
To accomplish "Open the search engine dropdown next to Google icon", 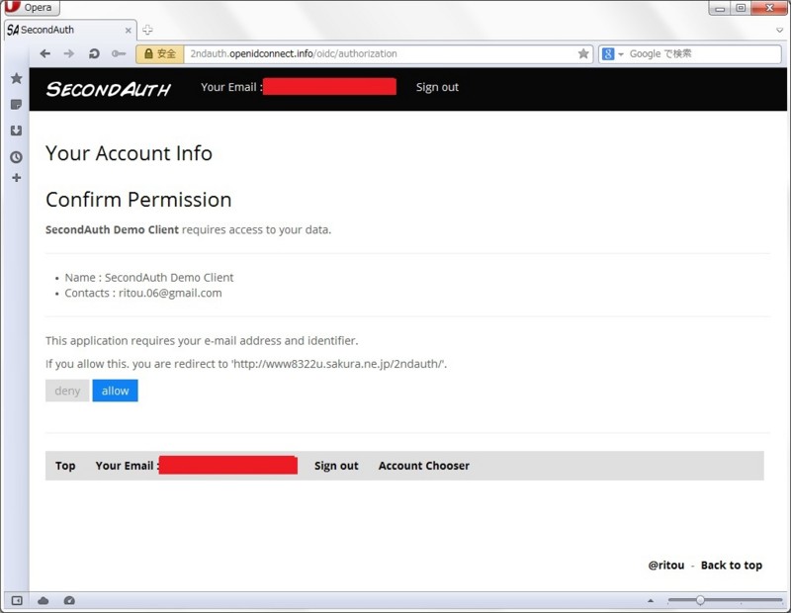I will (621, 54).
